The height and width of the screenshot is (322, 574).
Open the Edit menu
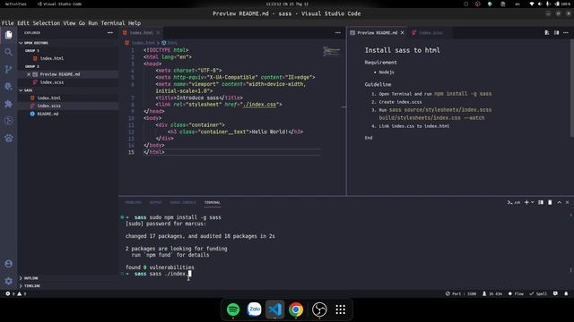pos(23,23)
